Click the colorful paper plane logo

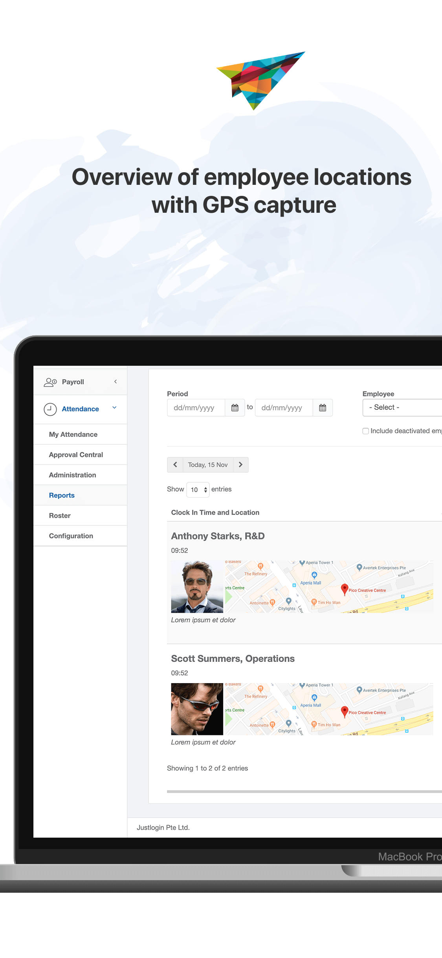tap(260, 81)
